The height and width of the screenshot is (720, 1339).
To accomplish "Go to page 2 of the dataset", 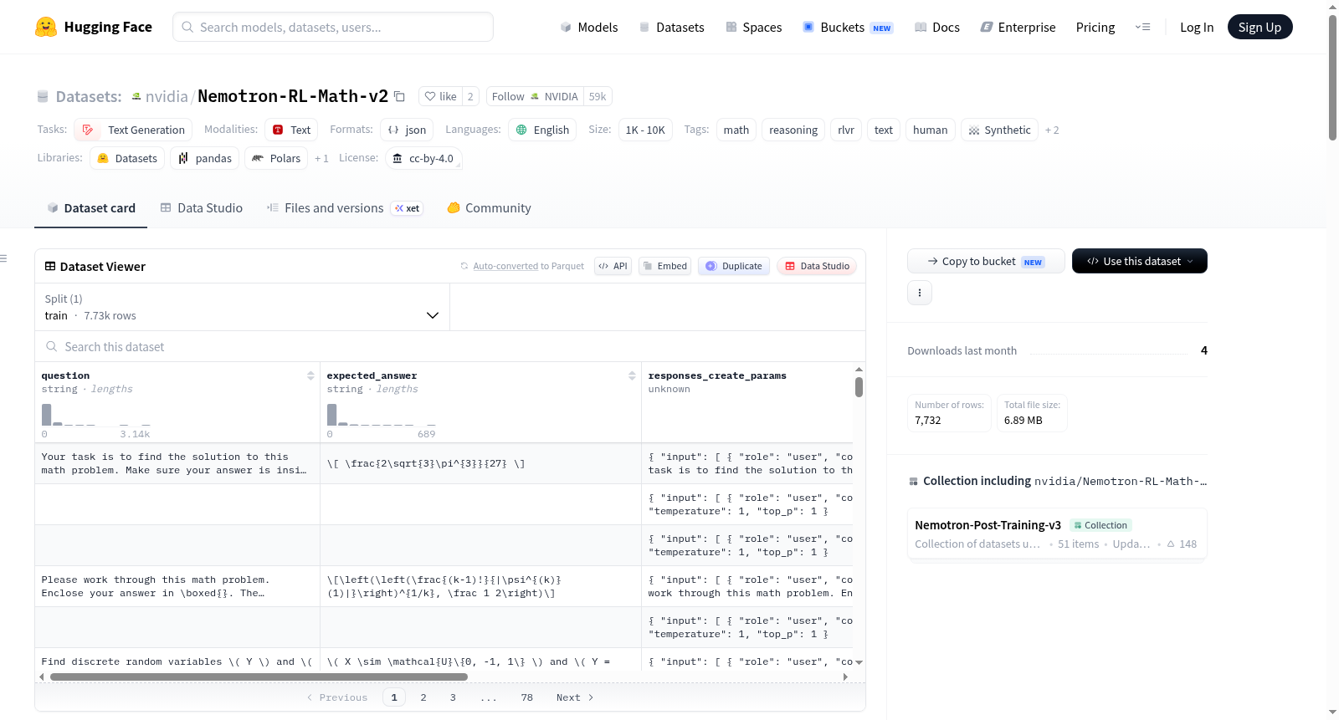I will [423, 697].
